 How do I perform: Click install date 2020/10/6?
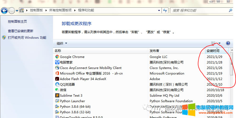pos(214,96)
